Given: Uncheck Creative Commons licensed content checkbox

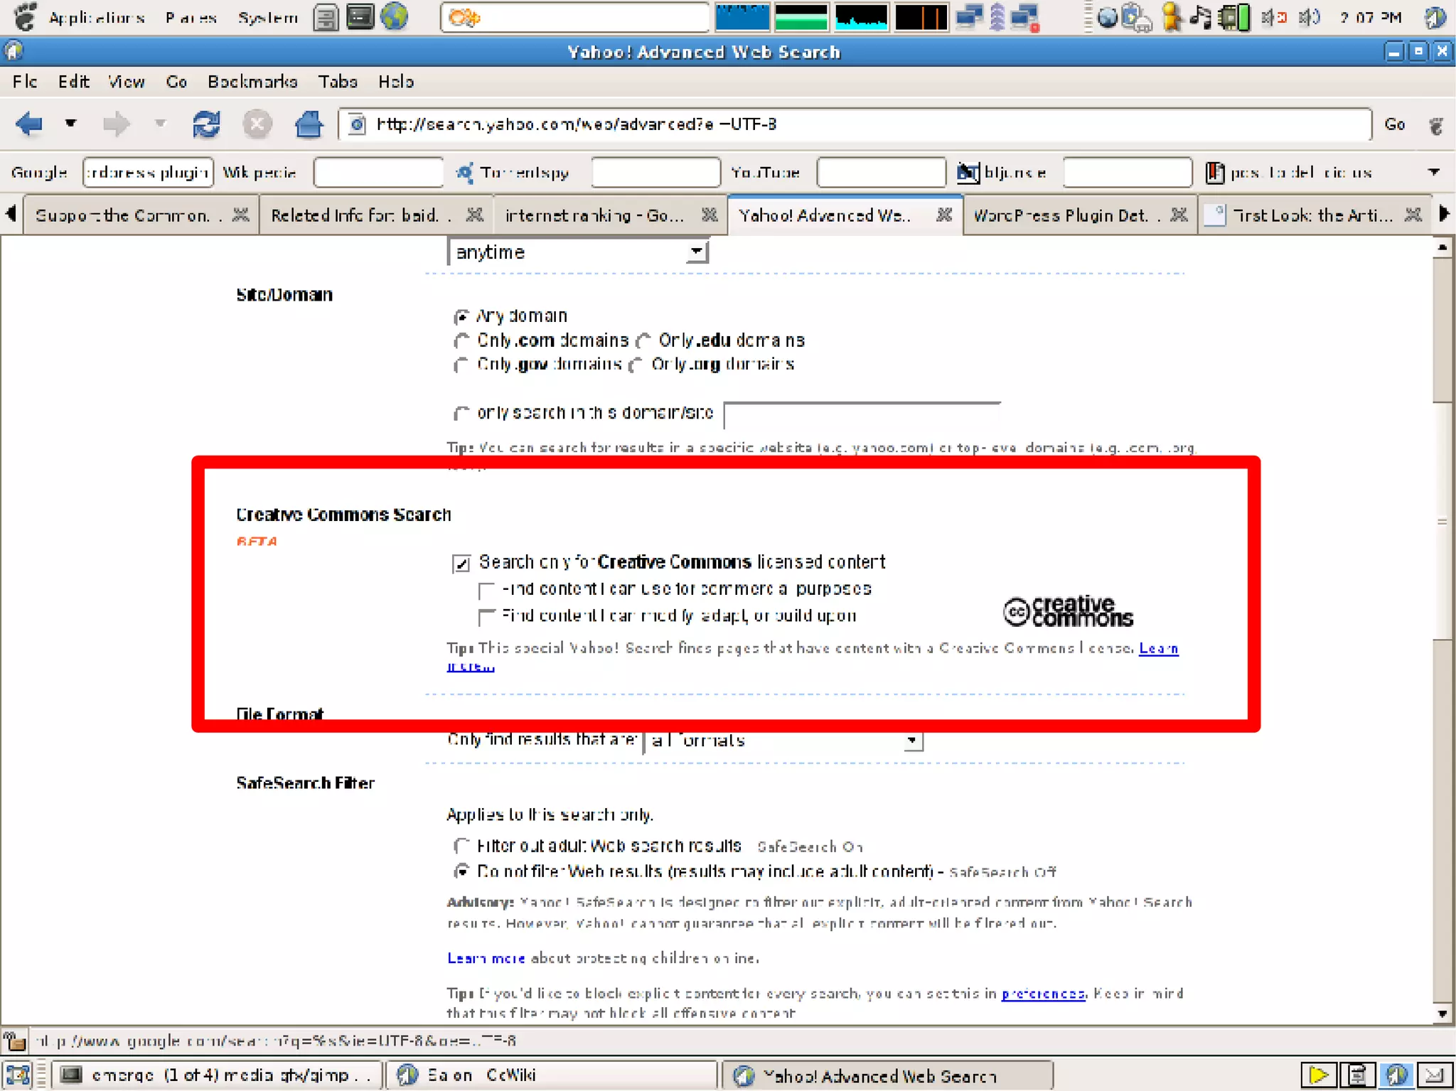Looking at the screenshot, I should 461,564.
